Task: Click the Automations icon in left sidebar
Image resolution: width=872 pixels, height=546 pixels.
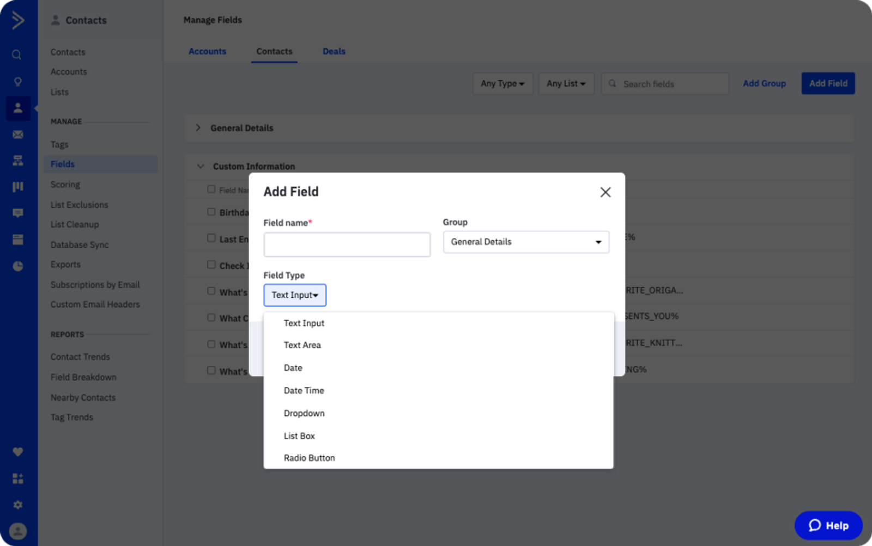Action: [x=17, y=161]
